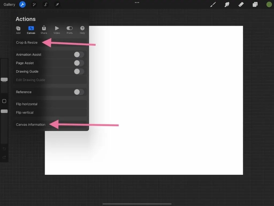Select the Eraser tool
Screen dimensions: 274x206
pos(241,4)
